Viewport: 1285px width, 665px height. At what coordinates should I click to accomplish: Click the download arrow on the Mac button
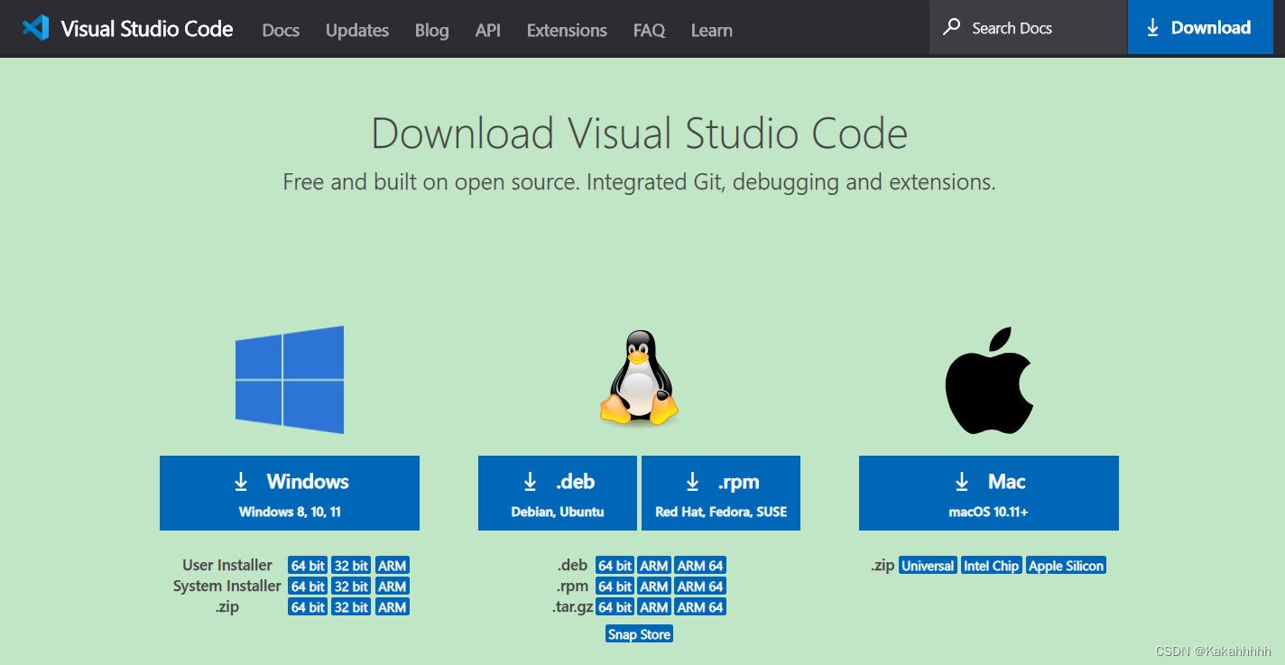coord(962,481)
